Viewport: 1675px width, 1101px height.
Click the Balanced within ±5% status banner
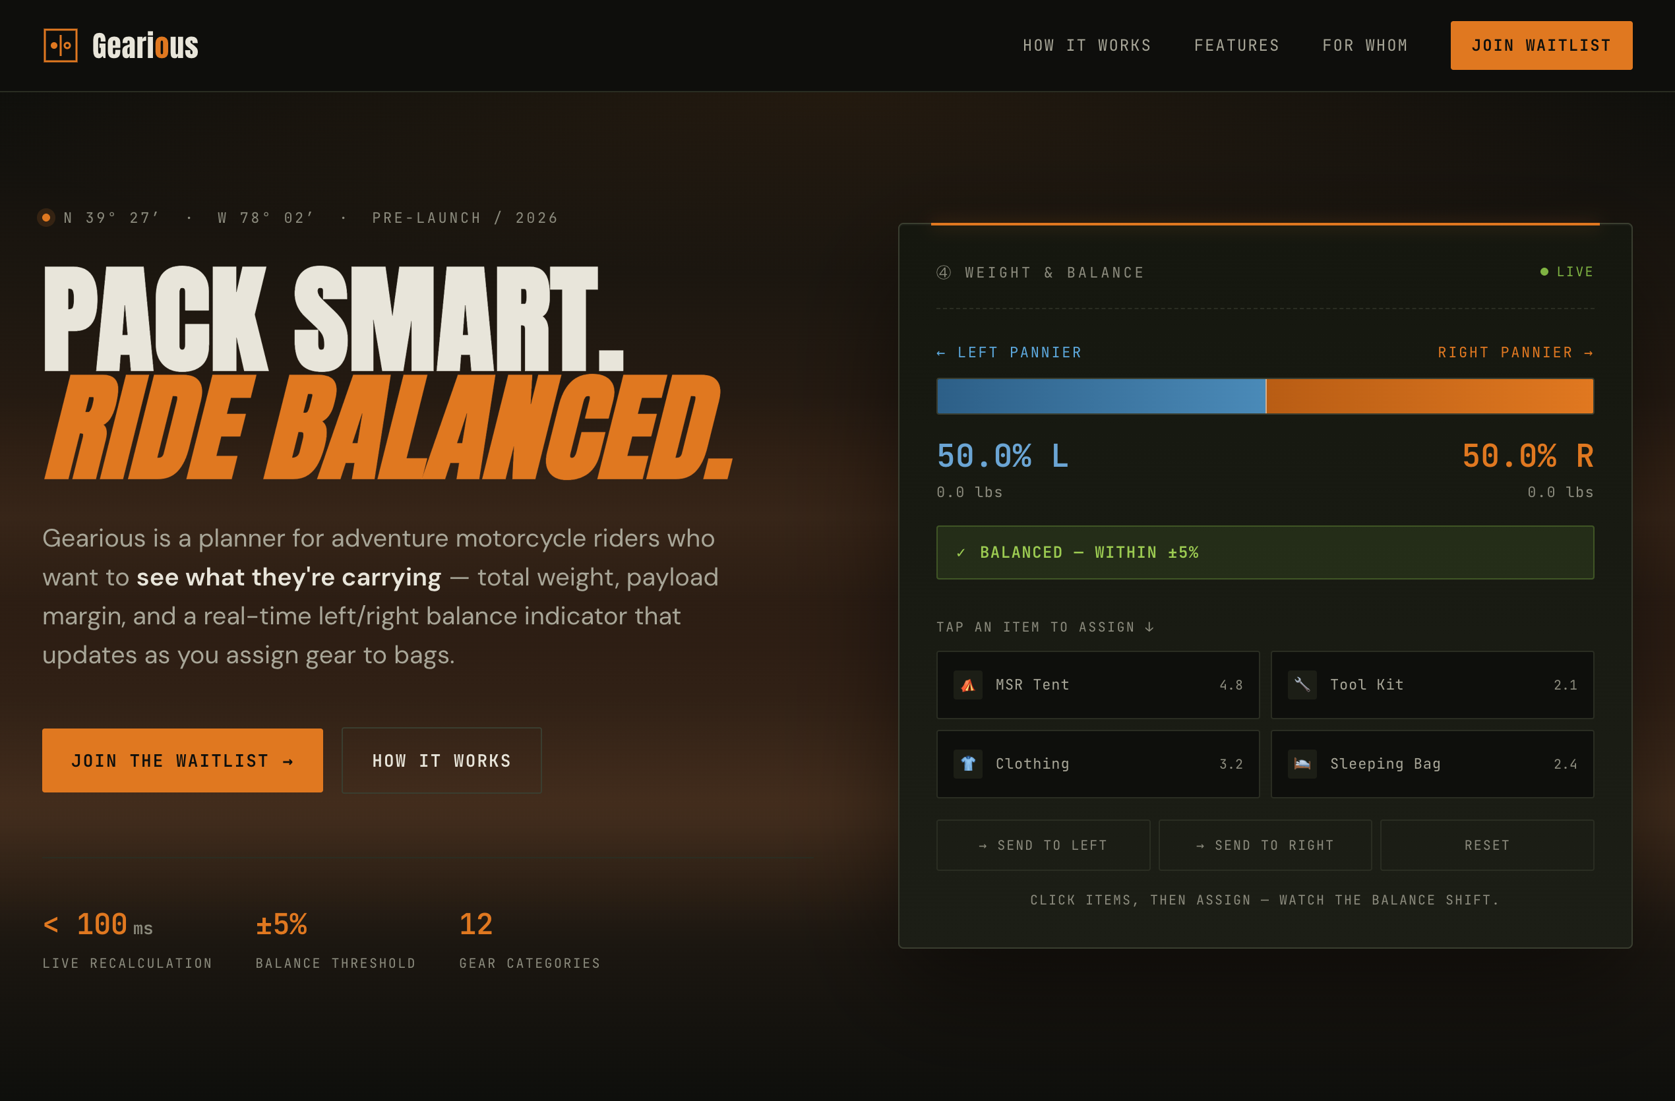pos(1265,552)
